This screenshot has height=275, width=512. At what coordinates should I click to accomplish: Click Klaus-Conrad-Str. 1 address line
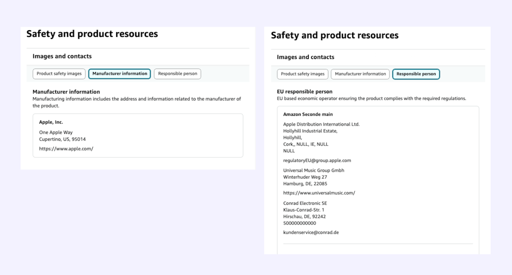coord(304,209)
